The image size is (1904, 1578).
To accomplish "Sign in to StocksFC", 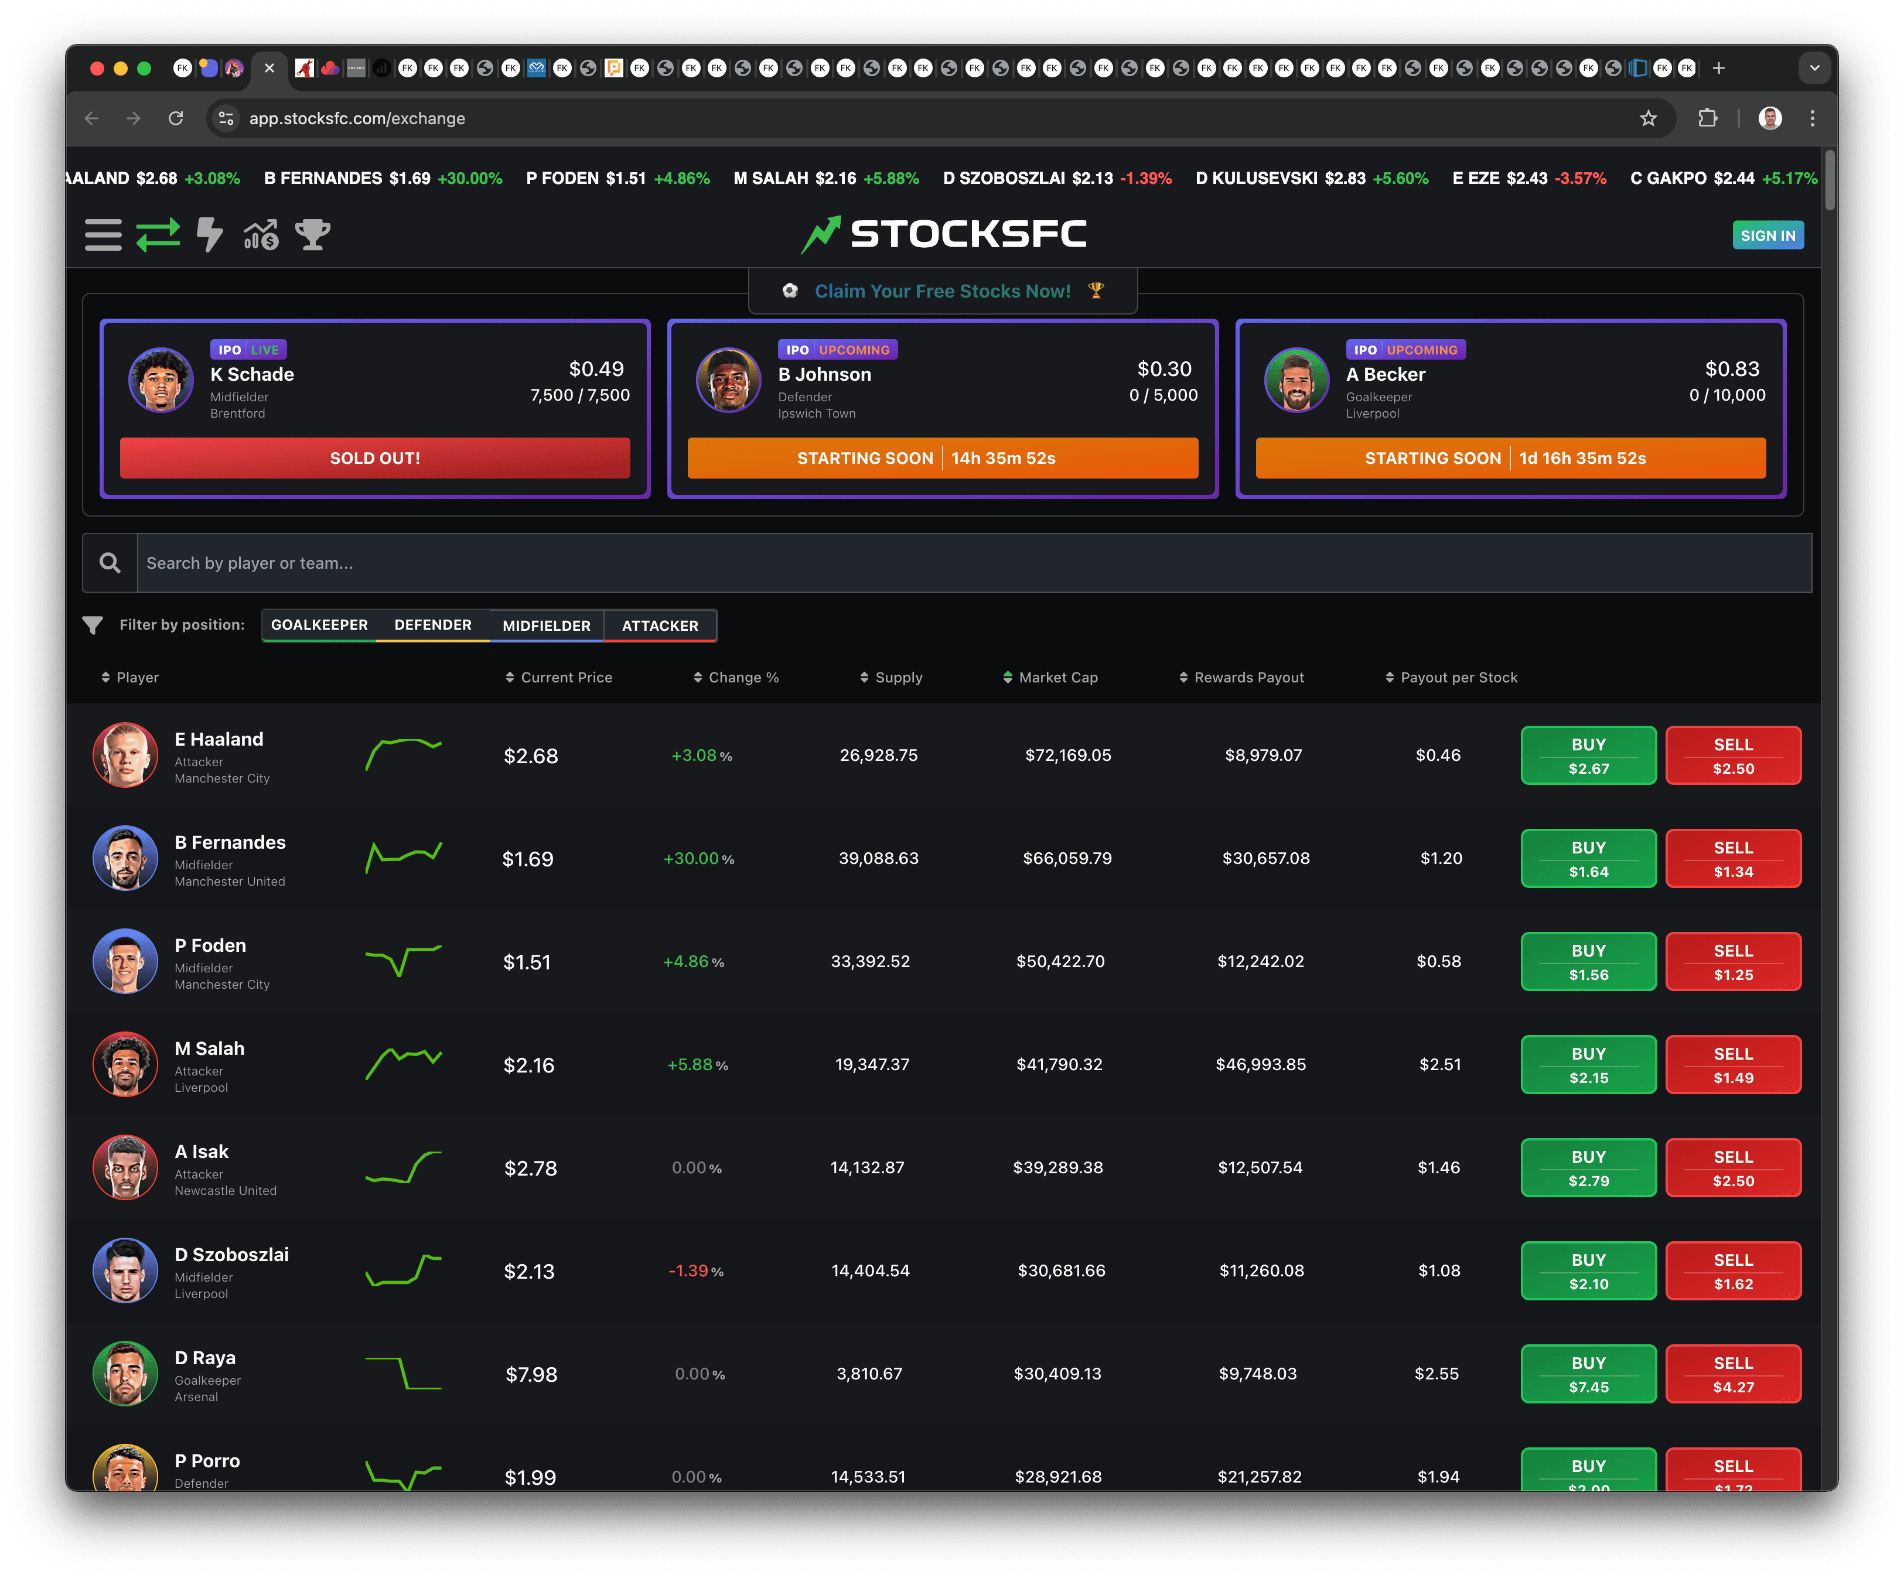I will click(1767, 235).
